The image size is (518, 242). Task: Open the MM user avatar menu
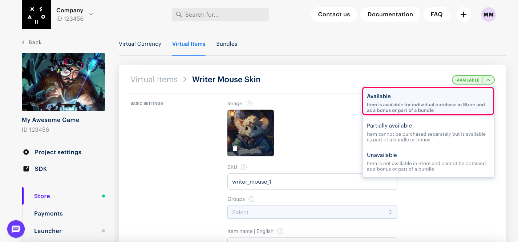pos(488,14)
